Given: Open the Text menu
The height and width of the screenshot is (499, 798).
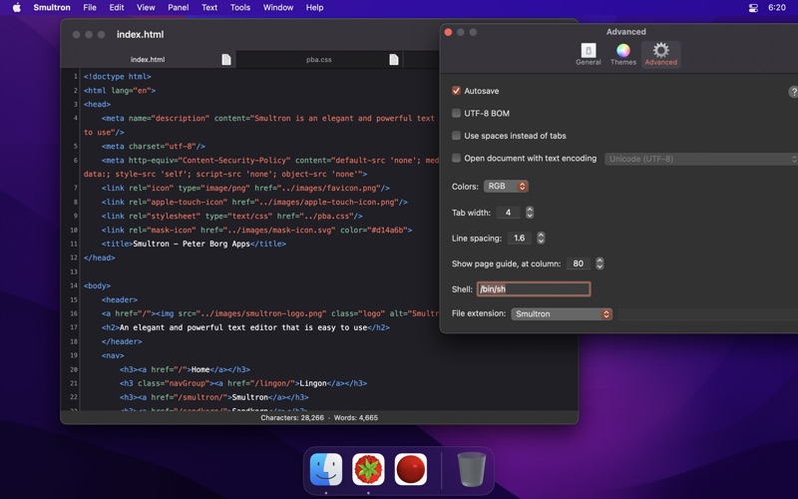Looking at the screenshot, I should 209,8.
